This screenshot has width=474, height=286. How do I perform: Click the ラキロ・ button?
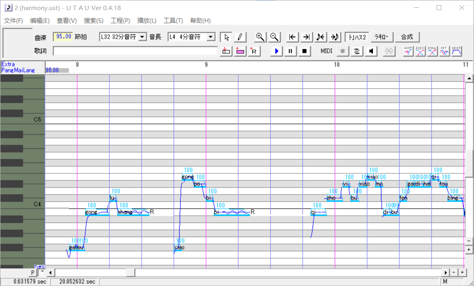[383, 37]
